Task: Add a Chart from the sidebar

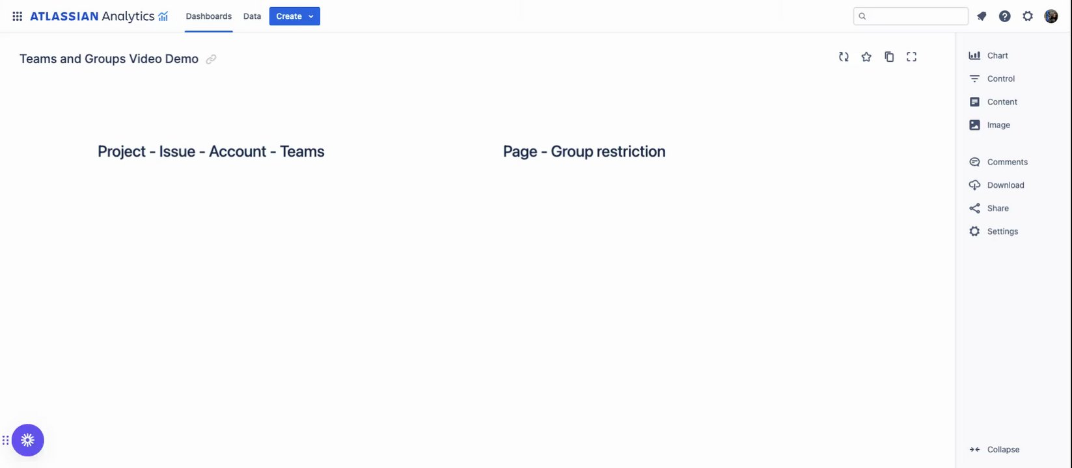Action: (989, 56)
